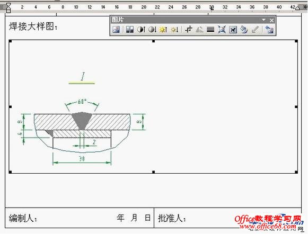Open the Picture toolbar options dropdown arrow
The height and width of the screenshot is (234, 308).
click(x=264, y=20)
